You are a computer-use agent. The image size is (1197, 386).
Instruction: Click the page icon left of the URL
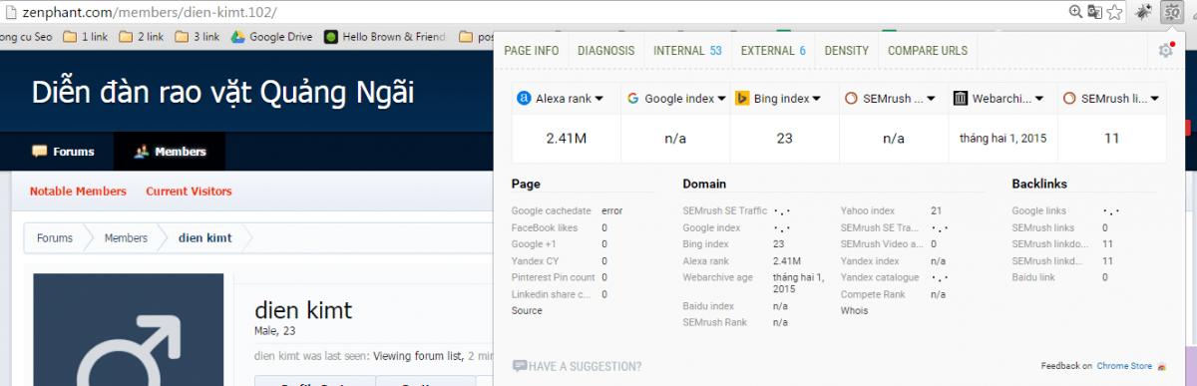tap(11, 12)
